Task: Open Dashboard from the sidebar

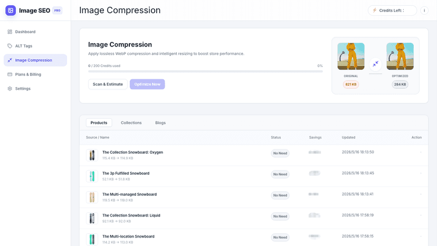Action: tap(35, 32)
